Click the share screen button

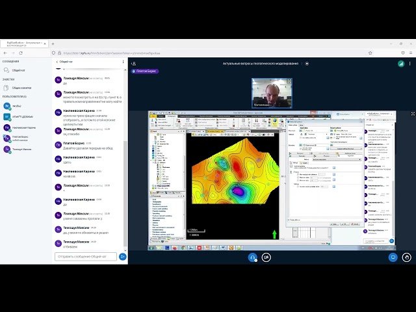point(393,257)
